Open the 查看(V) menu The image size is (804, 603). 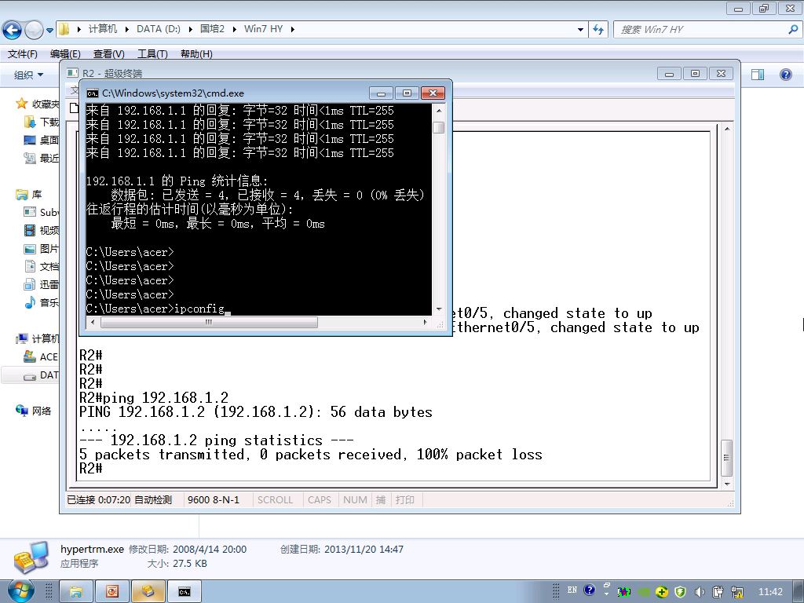coord(108,54)
